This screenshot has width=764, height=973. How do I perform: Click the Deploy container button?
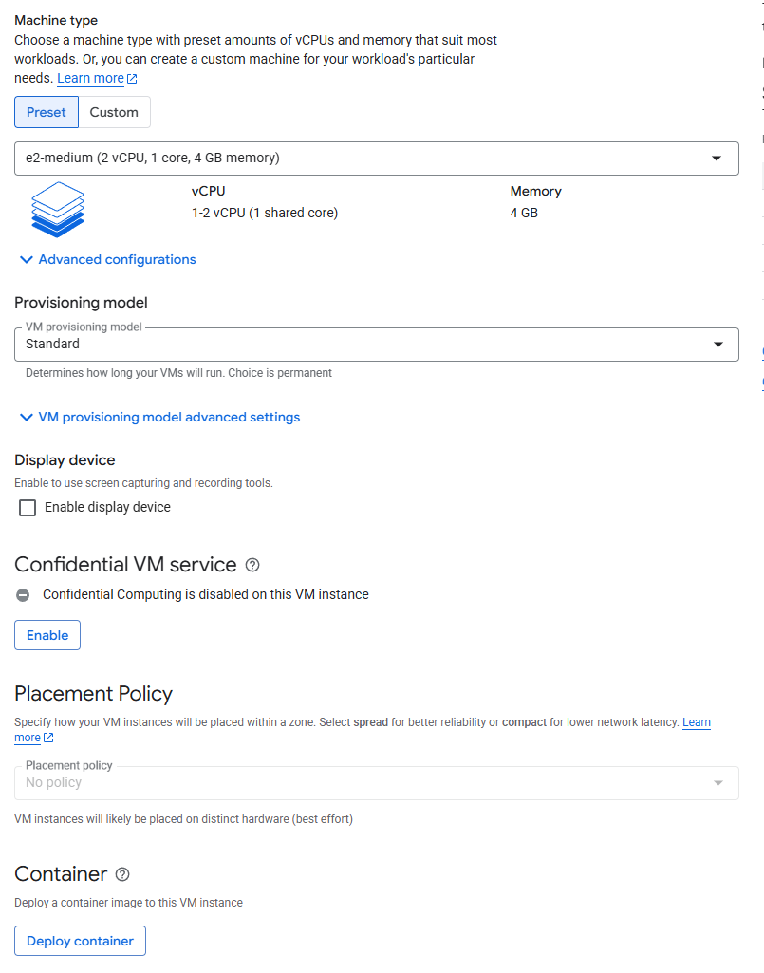pyautogui.click(x=80, y=941)
